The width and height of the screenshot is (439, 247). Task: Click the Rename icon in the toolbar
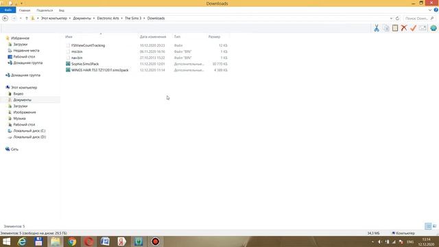tap(423, 28)
